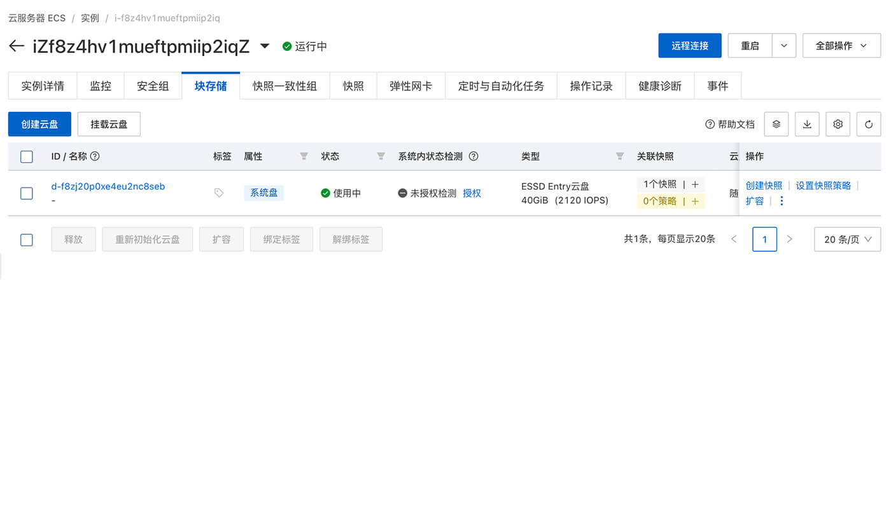The height and width of the screenshot is (509, 891).
Task: Click the bottom 扩容 batch button
Action: point(221,239)
